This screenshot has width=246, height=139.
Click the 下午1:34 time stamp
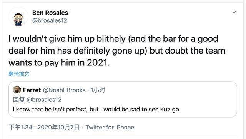coord(20,127)
